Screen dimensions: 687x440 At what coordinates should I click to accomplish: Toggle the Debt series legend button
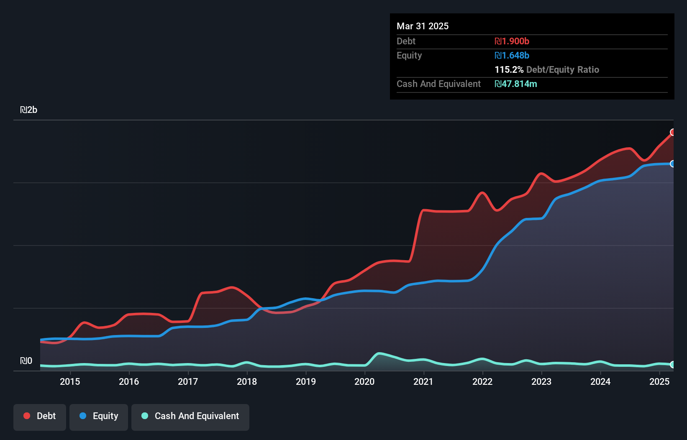click(x=40, y=417)
